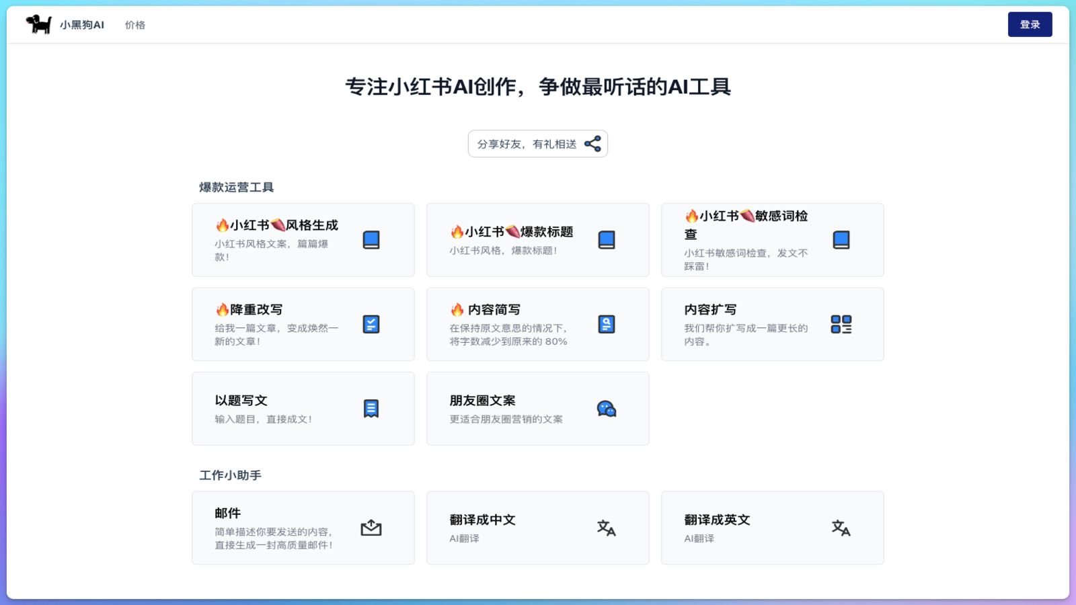The height and width of the screenshot is (605, 1076).
Task: Click the share icon beside 有礼相送
Action: tap(592, 144)
